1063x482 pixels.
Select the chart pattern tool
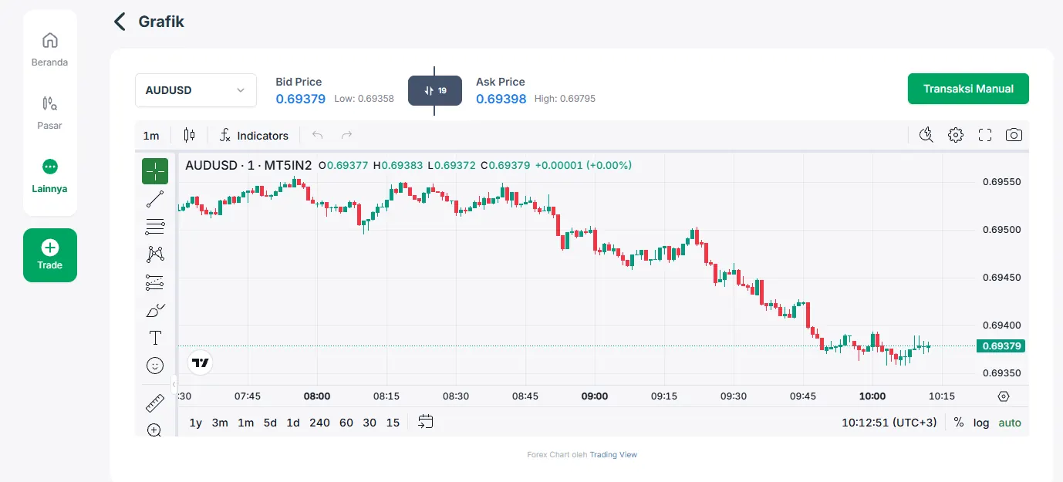point(155,254)
